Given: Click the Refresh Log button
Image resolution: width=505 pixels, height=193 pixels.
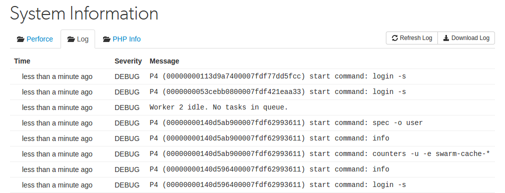Looking at the screenshot, I should [412, 38].
